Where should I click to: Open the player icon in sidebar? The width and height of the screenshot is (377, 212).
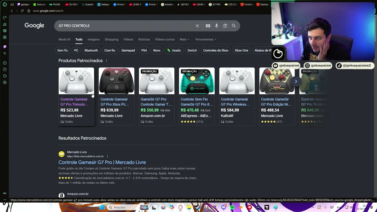5,63
